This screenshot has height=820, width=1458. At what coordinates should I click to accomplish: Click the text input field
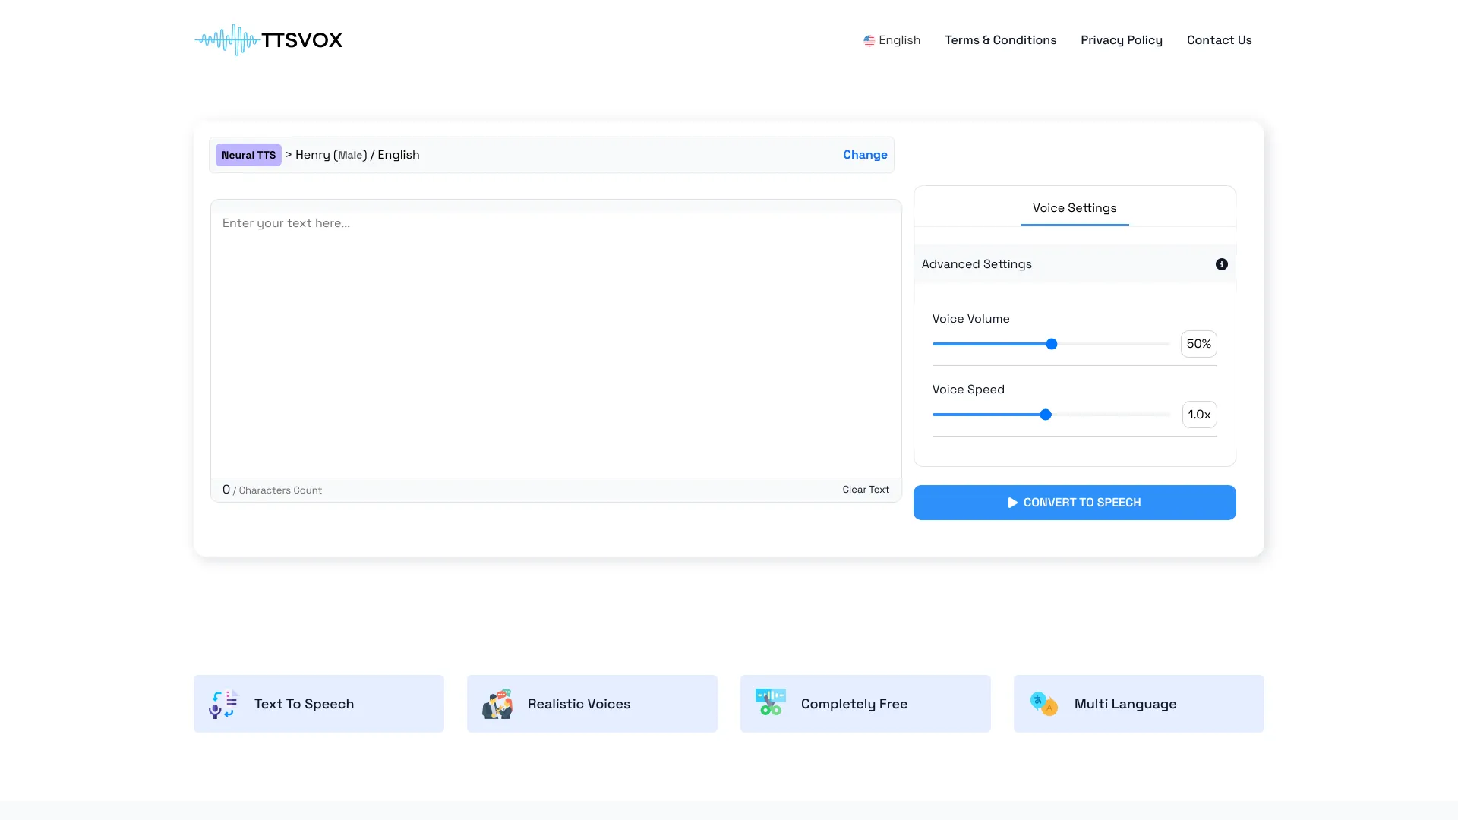tap(557, 339)
